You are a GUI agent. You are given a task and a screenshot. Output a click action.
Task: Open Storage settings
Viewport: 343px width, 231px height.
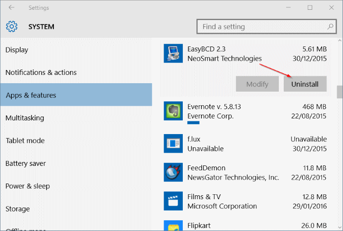tap(76, 208)
